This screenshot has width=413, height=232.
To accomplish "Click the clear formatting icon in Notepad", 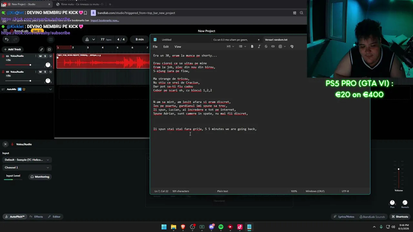I will tap(292, 47).
